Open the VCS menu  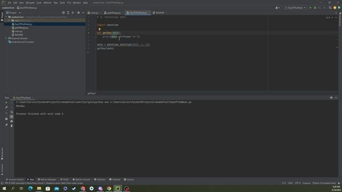click(x=69, y=3)
